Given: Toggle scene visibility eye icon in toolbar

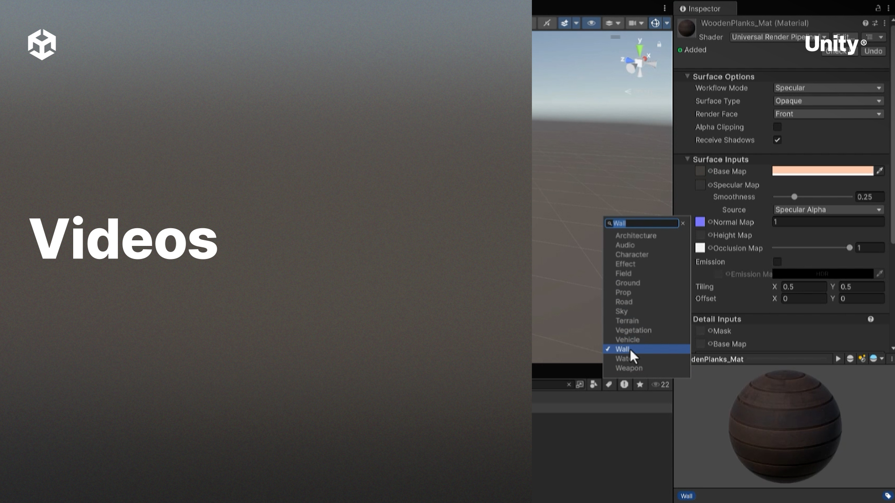Looking at the screenshot, I should point(591,23).
